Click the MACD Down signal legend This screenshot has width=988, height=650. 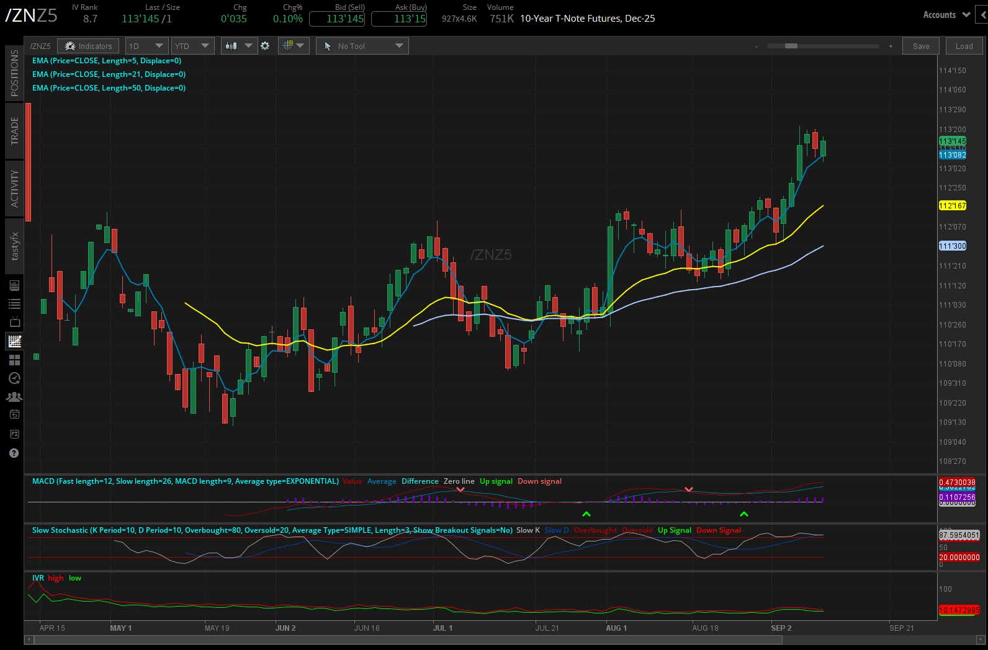[539, 481]
